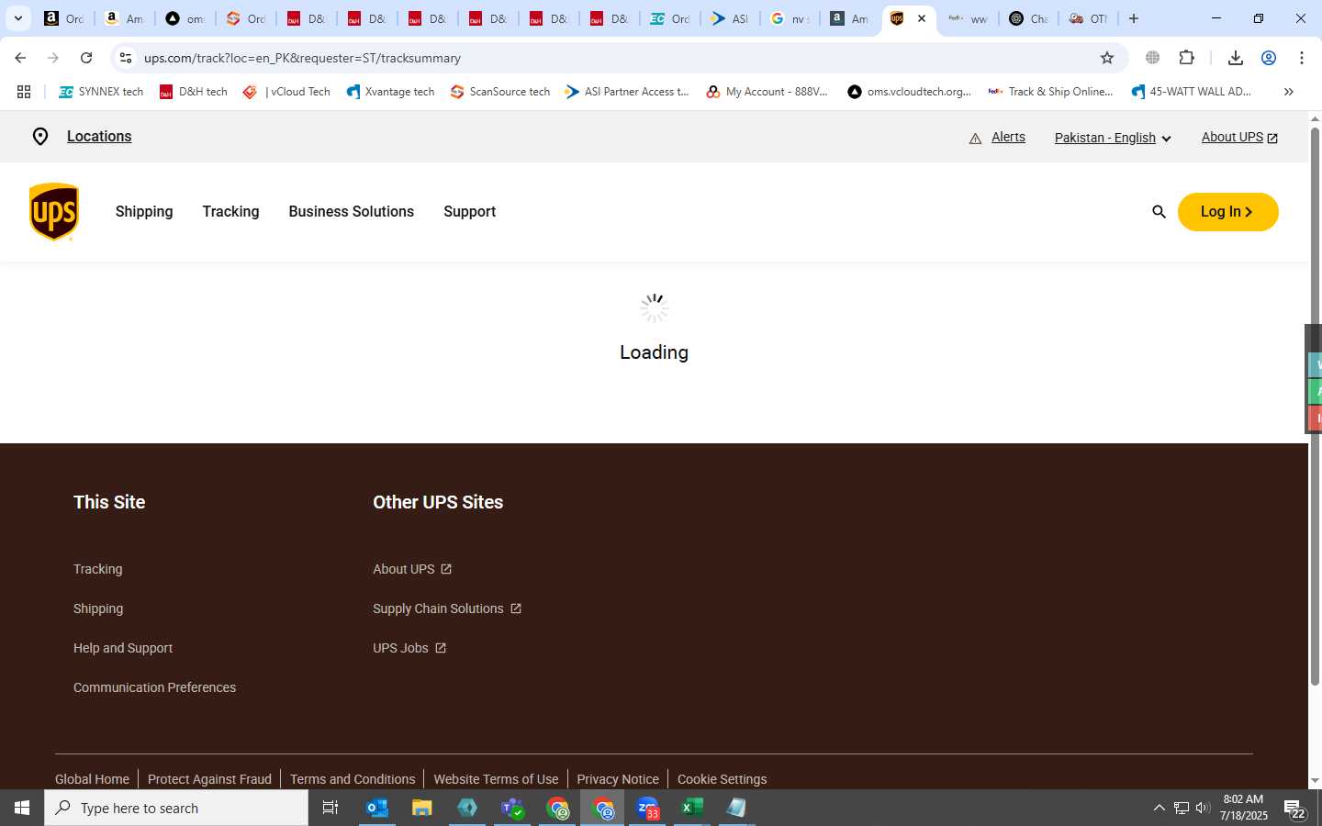Switch to the OTI browser tab

1088,18
